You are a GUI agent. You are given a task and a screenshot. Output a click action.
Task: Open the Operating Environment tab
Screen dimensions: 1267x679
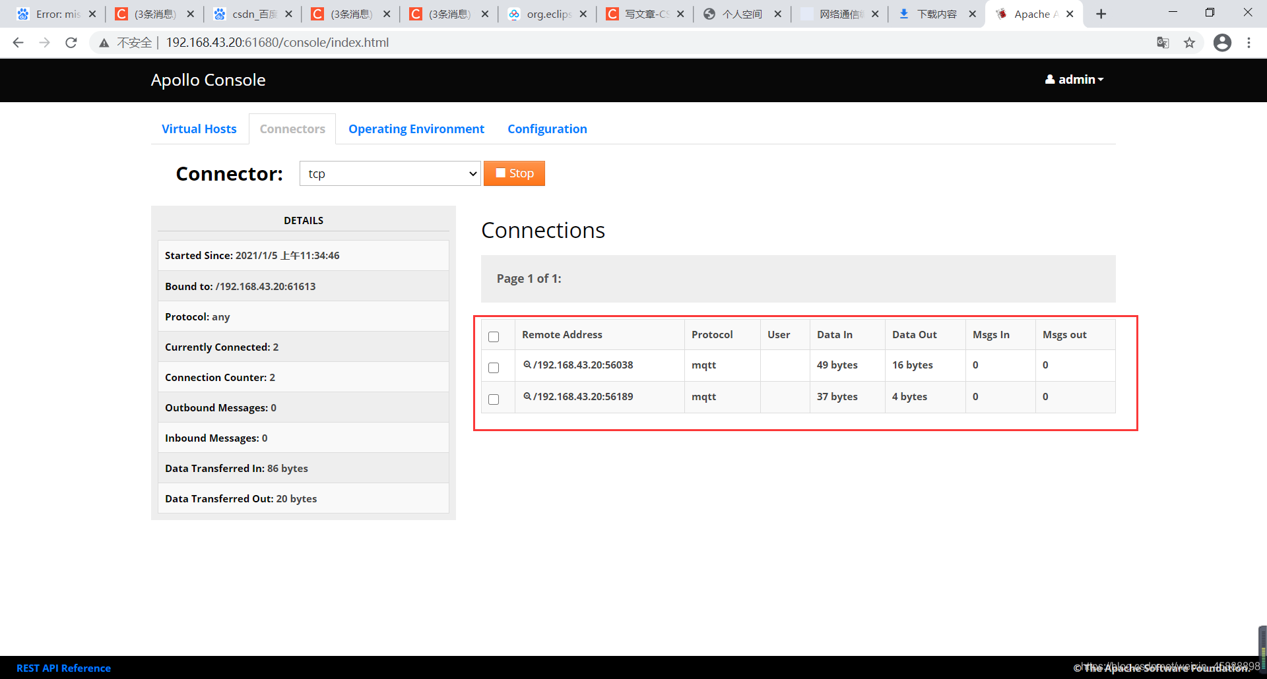pos(416,129)
